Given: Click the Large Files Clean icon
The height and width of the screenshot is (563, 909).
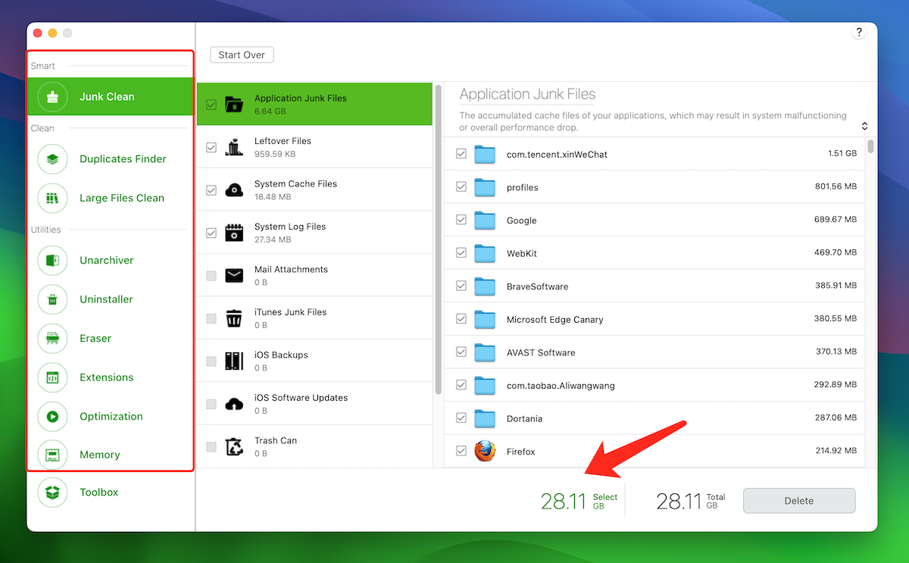Looking at the screenshot, I should [x=52, y=198].
